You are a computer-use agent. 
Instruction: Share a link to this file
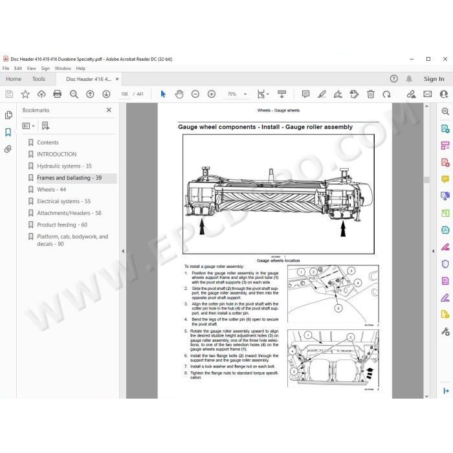point(411,94)
